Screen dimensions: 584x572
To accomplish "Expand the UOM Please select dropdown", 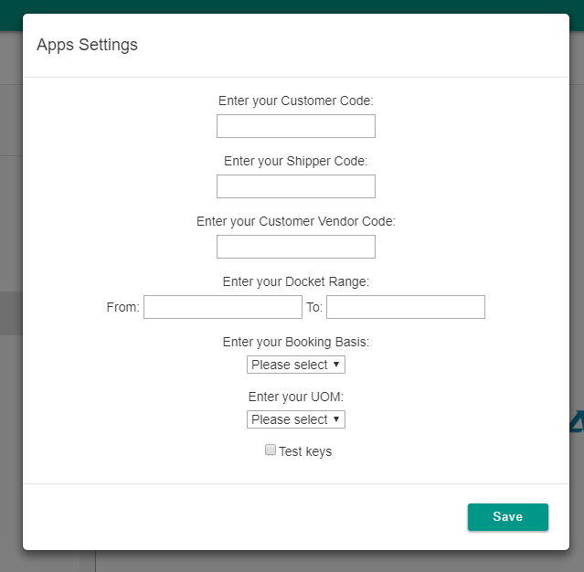I will coord(296,419).
